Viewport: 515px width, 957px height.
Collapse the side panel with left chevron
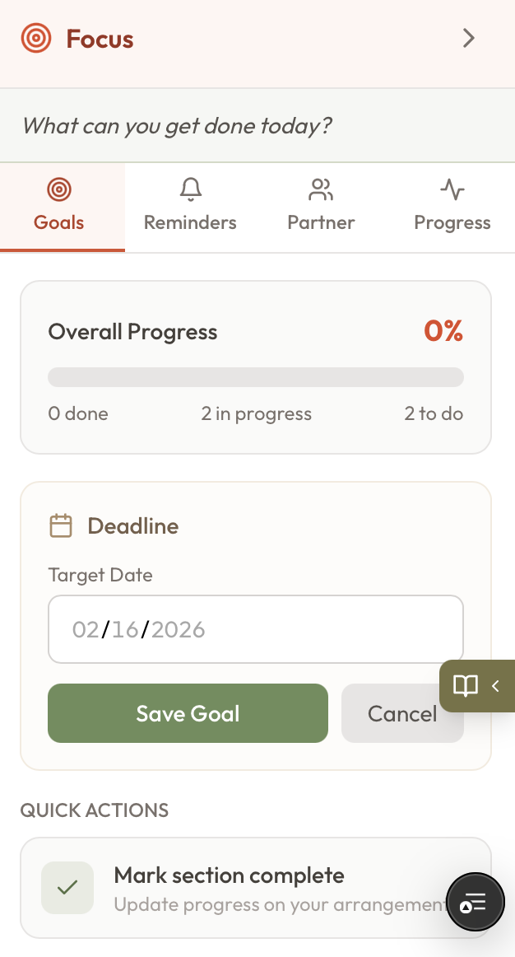[x=495, y=685]
